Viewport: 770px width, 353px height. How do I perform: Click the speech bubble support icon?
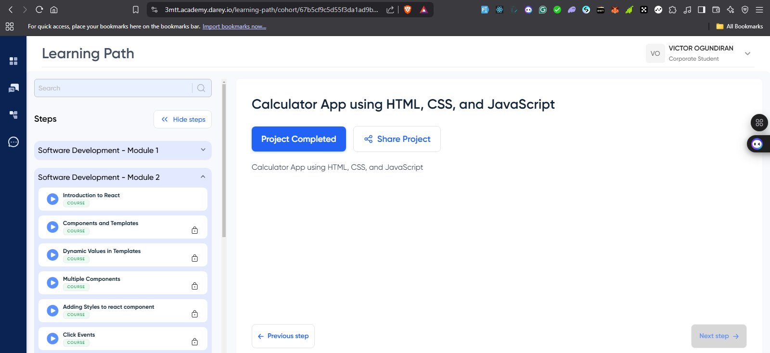[13, 142]
